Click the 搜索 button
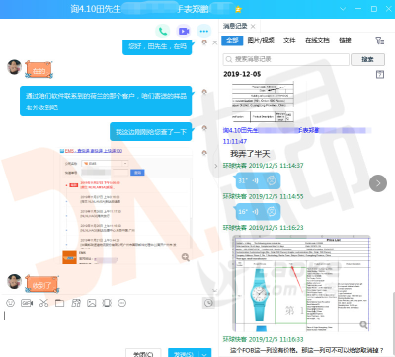The width and height of the screenshot is (395, 357). [x=367, y=59]
